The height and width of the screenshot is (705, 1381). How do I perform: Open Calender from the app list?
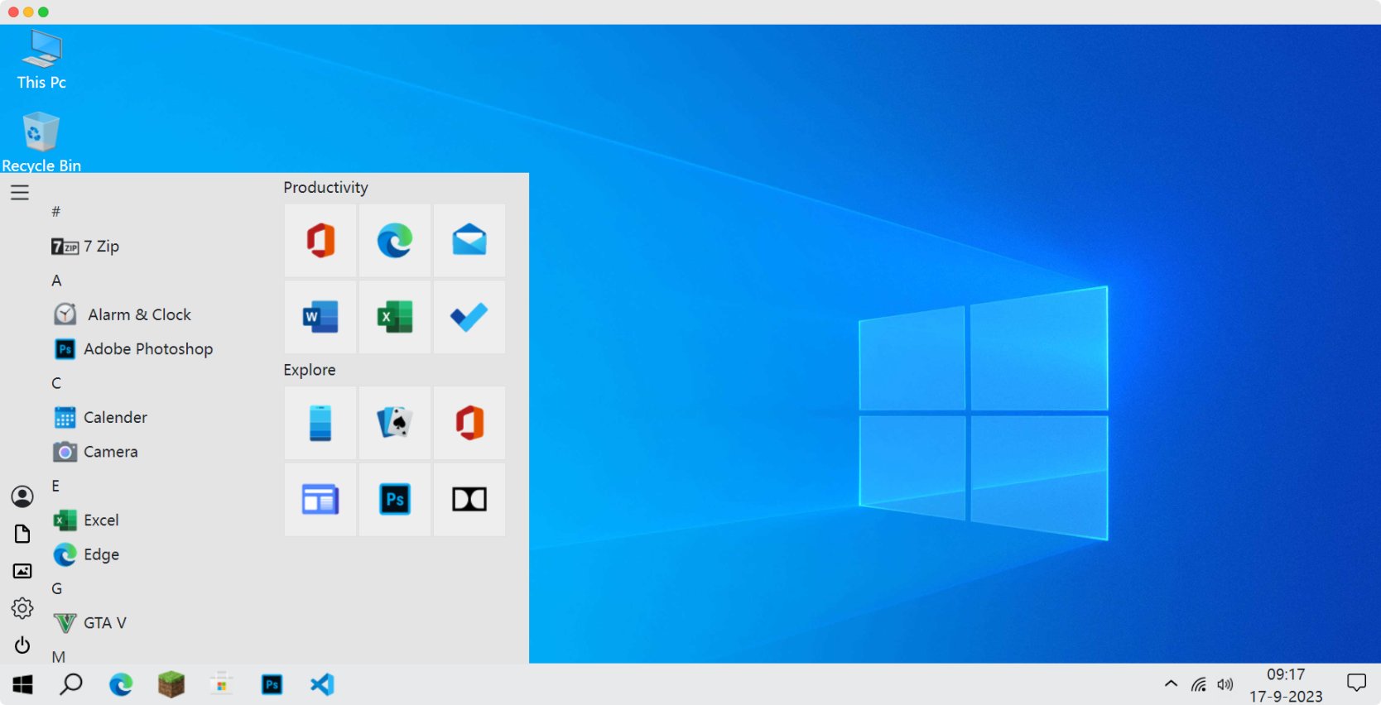click(x=100, y=418)
